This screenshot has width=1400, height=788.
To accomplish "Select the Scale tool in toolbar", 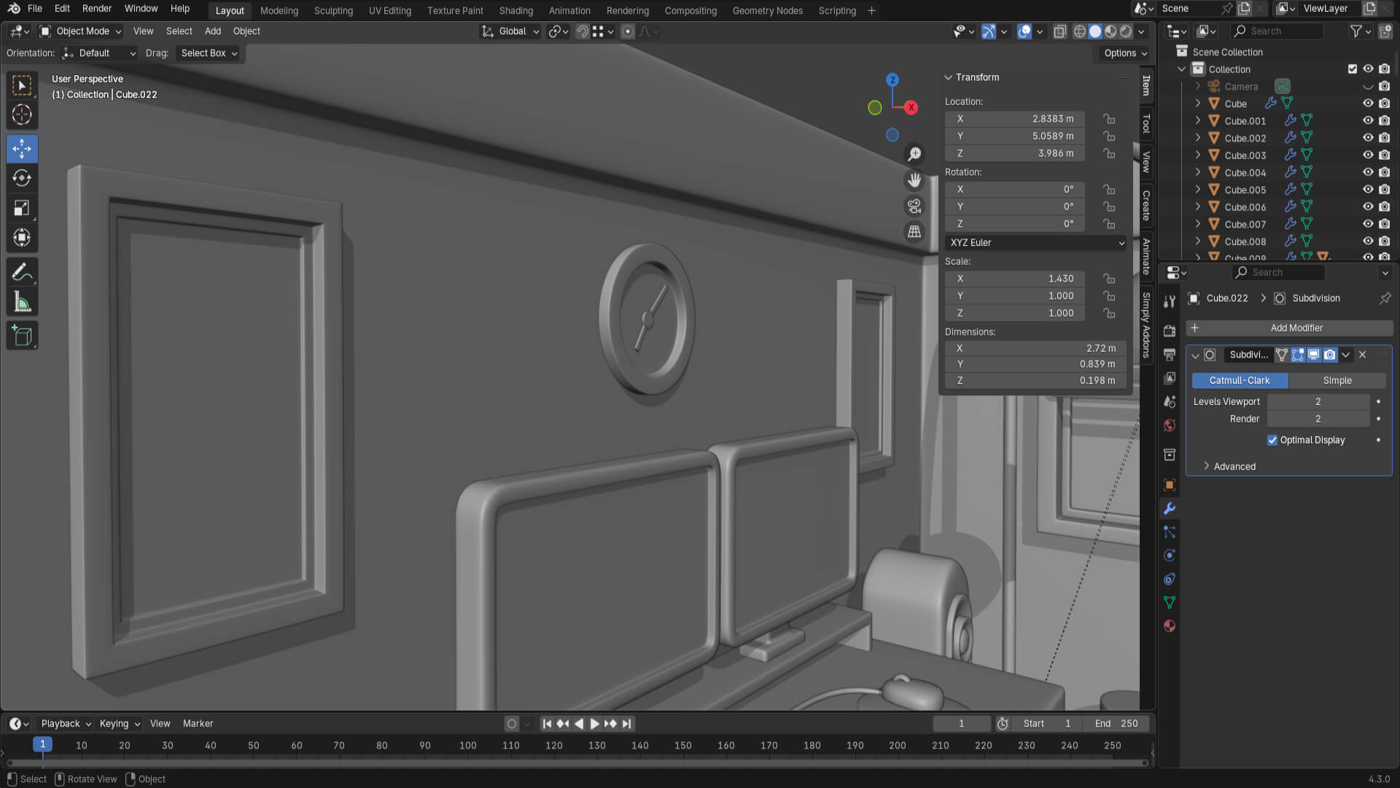I will pyautogui.click(x=22, y=208).
